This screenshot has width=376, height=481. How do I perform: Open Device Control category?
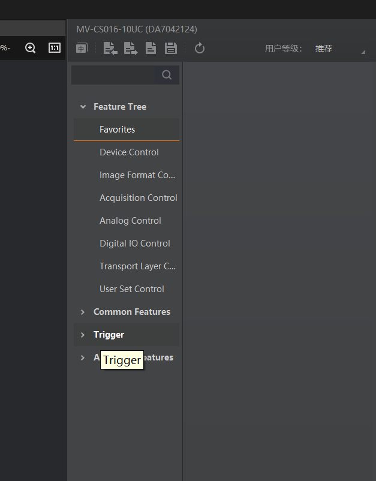[129, 152]
